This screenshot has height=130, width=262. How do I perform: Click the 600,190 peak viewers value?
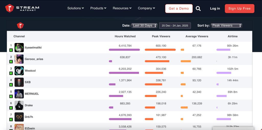(161, 46)
